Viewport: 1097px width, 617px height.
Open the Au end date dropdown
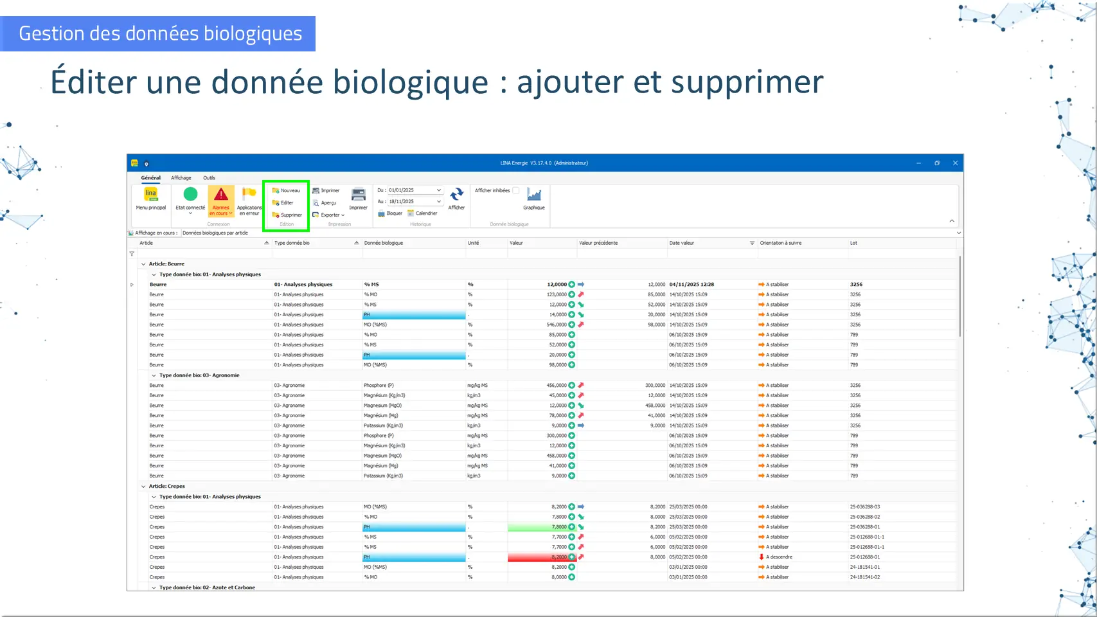[439, 202]
